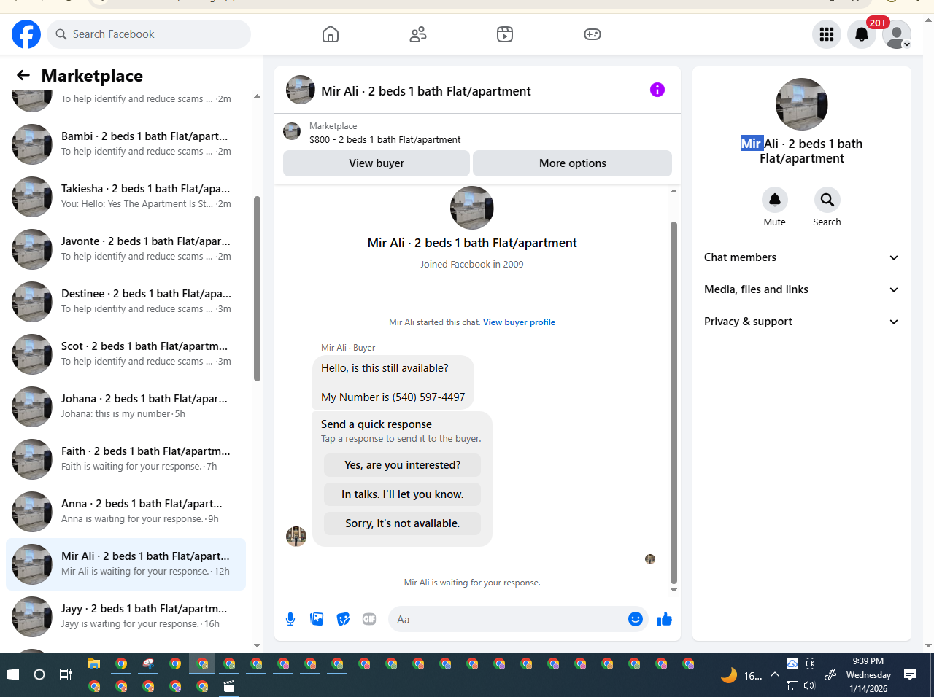934x697 pixels.
Task: Open the Facebook menu grid icon
Action: point(827,34)
